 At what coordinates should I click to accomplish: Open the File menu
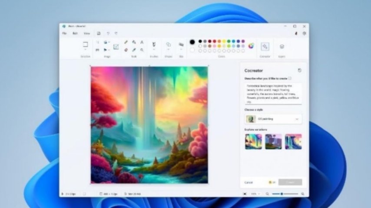(x=64, y=33)
